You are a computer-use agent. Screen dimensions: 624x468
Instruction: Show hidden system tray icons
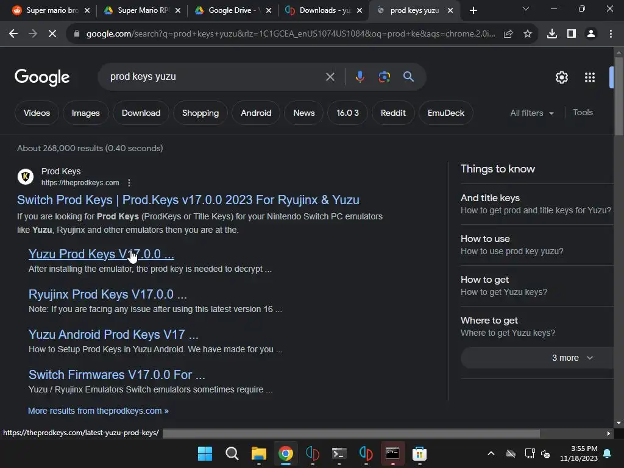[x=491, y=453]
